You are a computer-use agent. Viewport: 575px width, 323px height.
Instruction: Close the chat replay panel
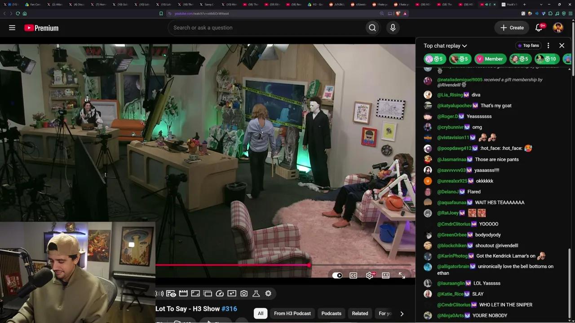[562, 45]
